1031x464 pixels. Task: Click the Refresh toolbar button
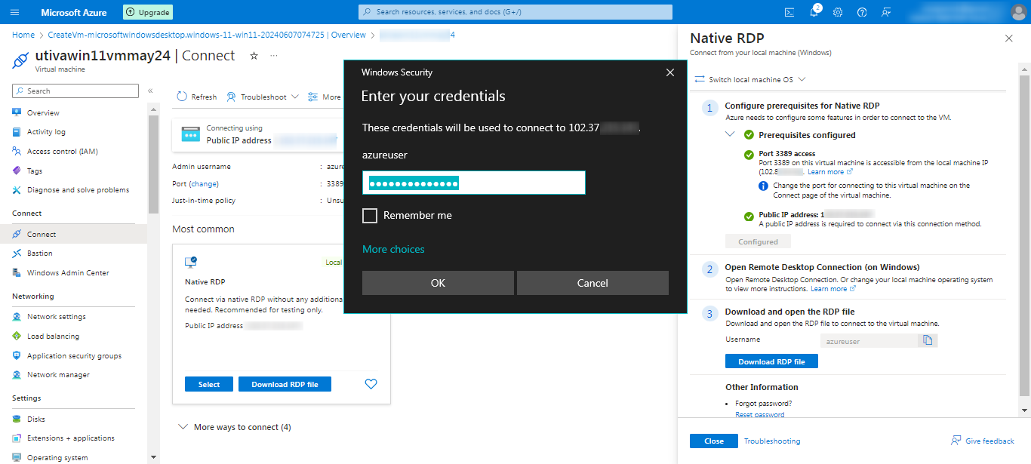point(197,97)
